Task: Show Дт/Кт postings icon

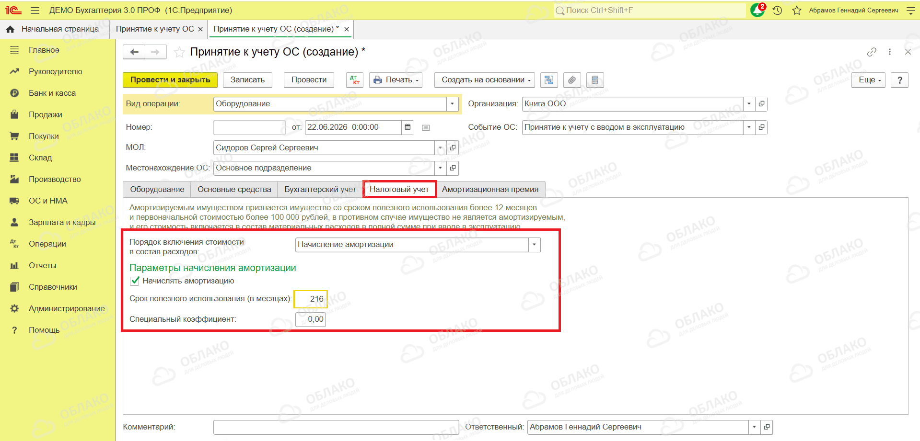Action: click(x=355, y=80)
